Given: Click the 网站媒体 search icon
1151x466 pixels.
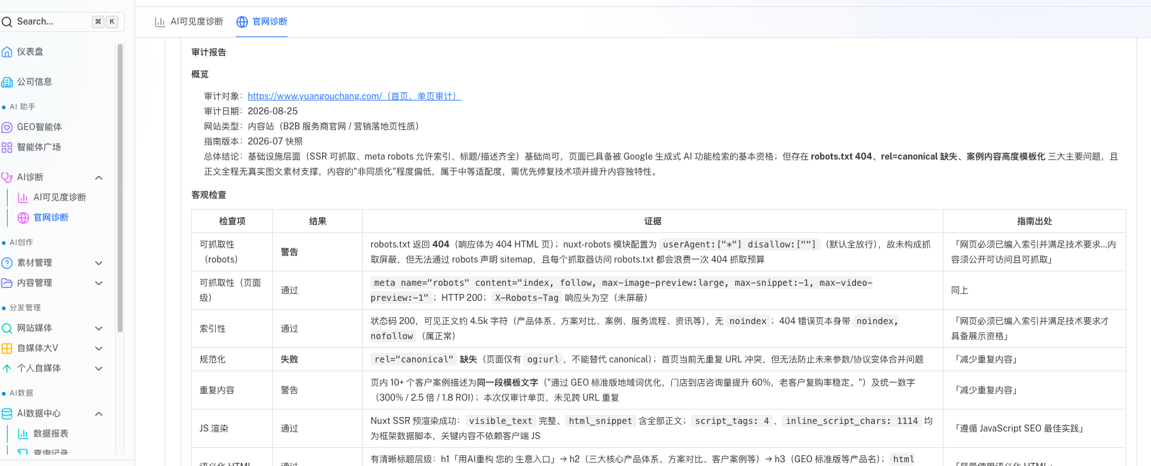Looking at the screenshot, I should click(x=7, y=328).
